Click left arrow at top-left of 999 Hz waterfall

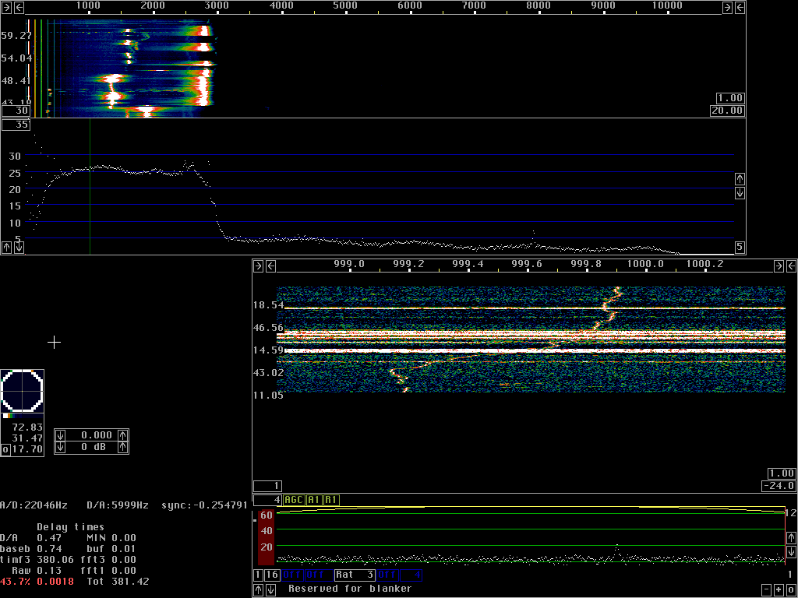[270, 266]
